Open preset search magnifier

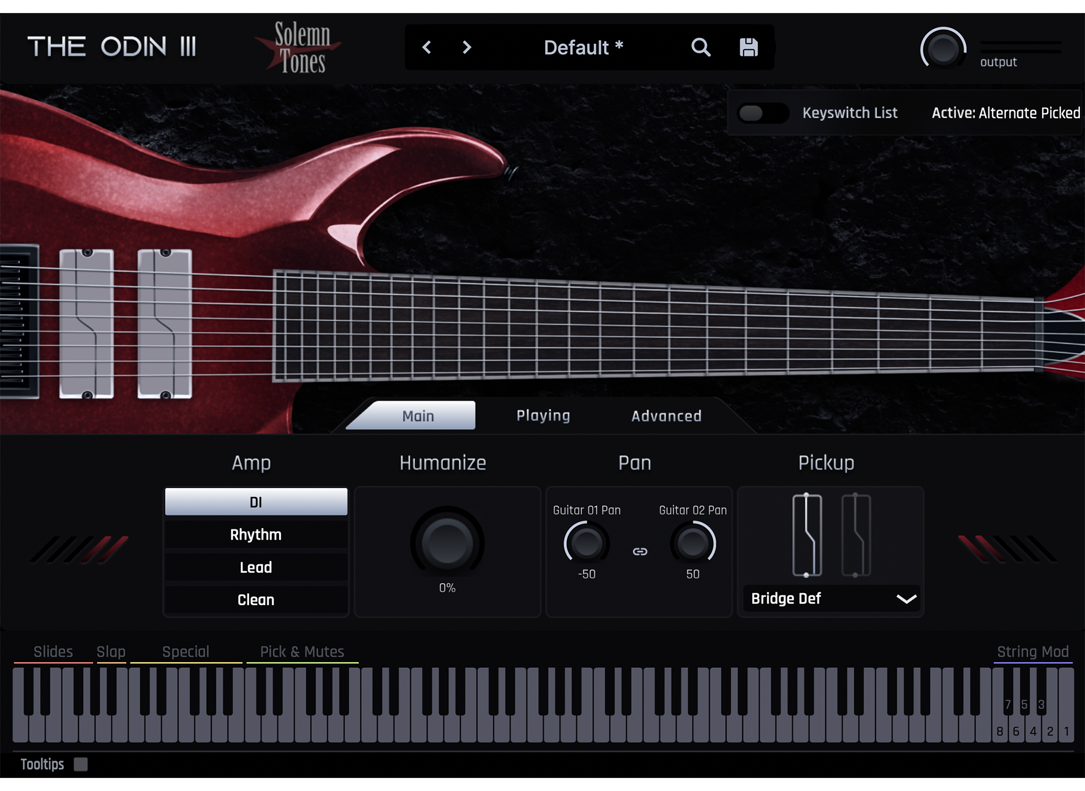click(x=701, y=47)
